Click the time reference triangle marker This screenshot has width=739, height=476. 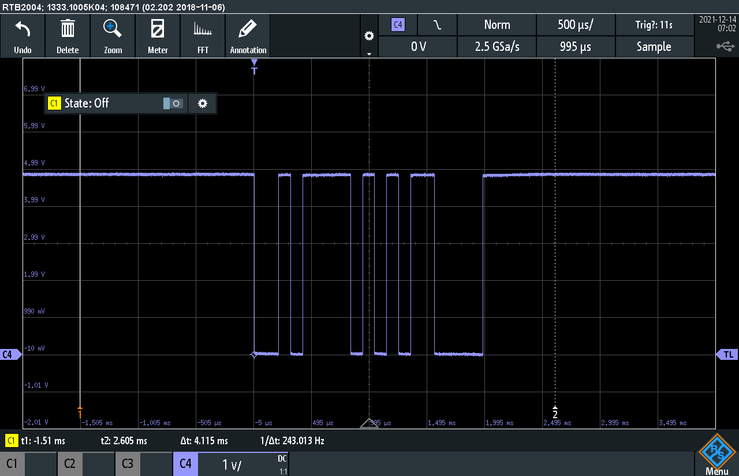pos(369,423)
